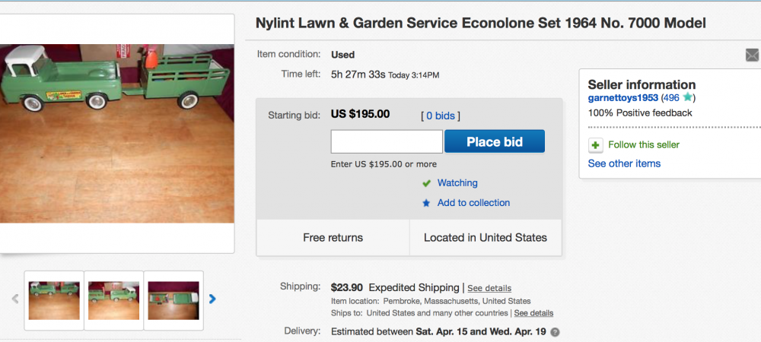Show next thumbnails with right arrow
761x342 pixels.
[x=212, y=299]
